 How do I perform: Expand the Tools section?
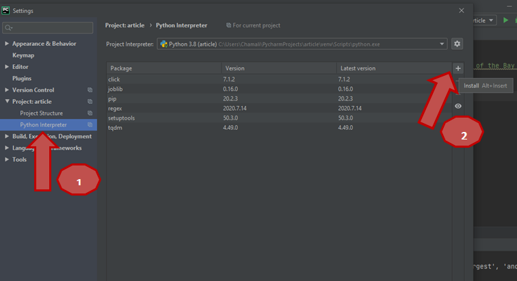pyautogui.click(x=7, y=159)
